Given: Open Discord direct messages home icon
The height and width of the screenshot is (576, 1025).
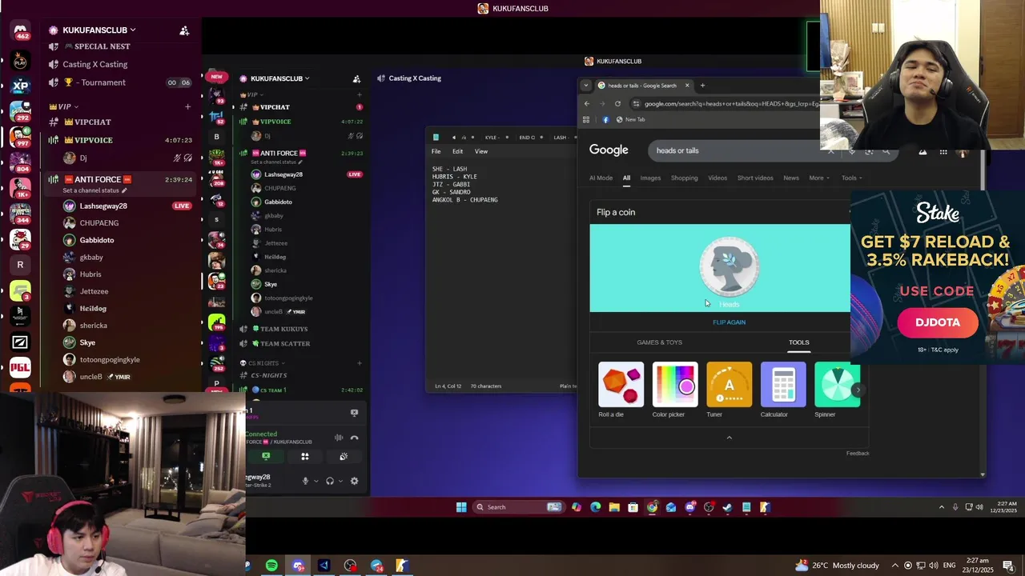Looking at the screenshot, I should coord(20,30).
